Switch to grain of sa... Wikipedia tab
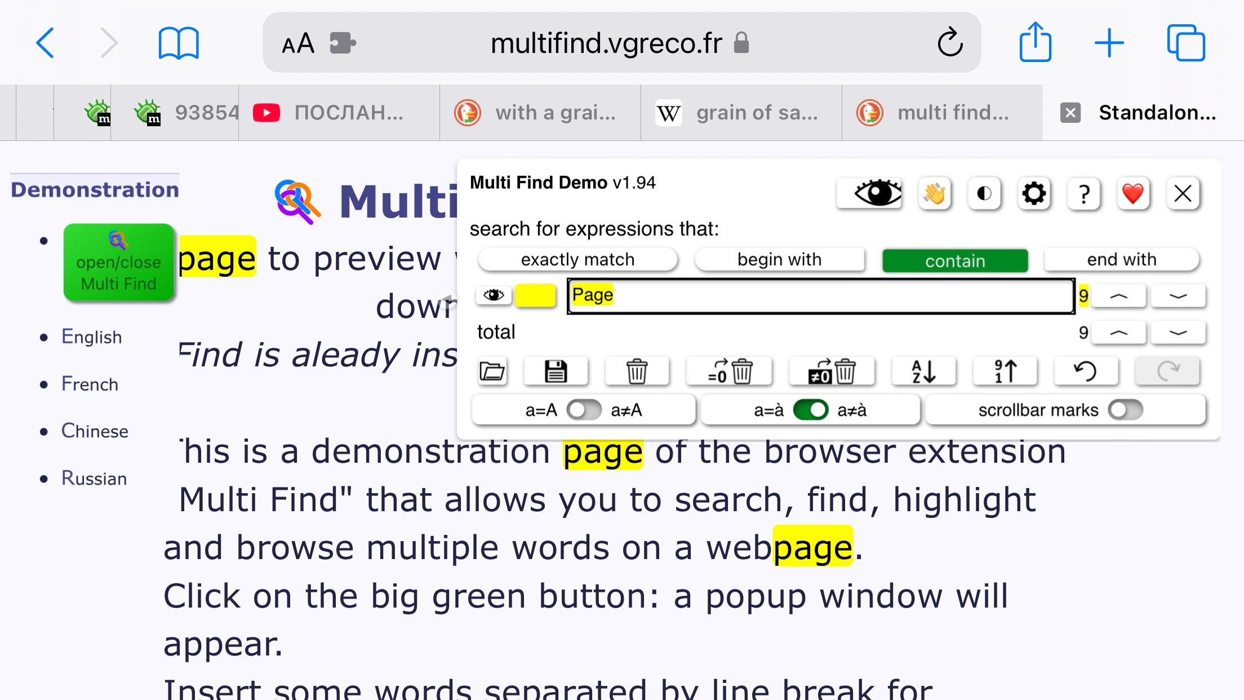This screenshot has width=1244, height=700. click(x=741, y=113)
